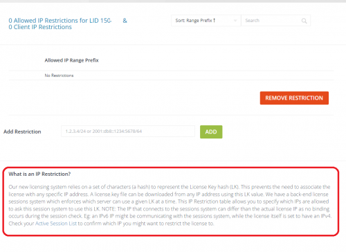
Task: Open the Active Session List link
Action: pyautogui.click(x=56, y=224)
